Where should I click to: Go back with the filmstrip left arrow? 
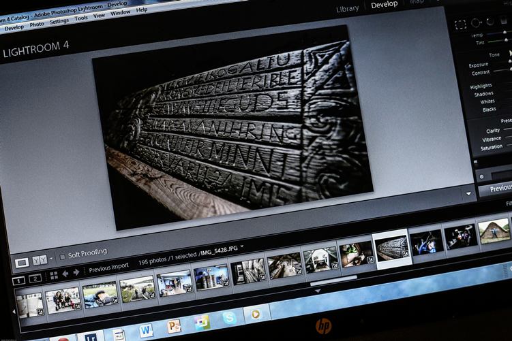pyautogui.click(x=65, y=274)
